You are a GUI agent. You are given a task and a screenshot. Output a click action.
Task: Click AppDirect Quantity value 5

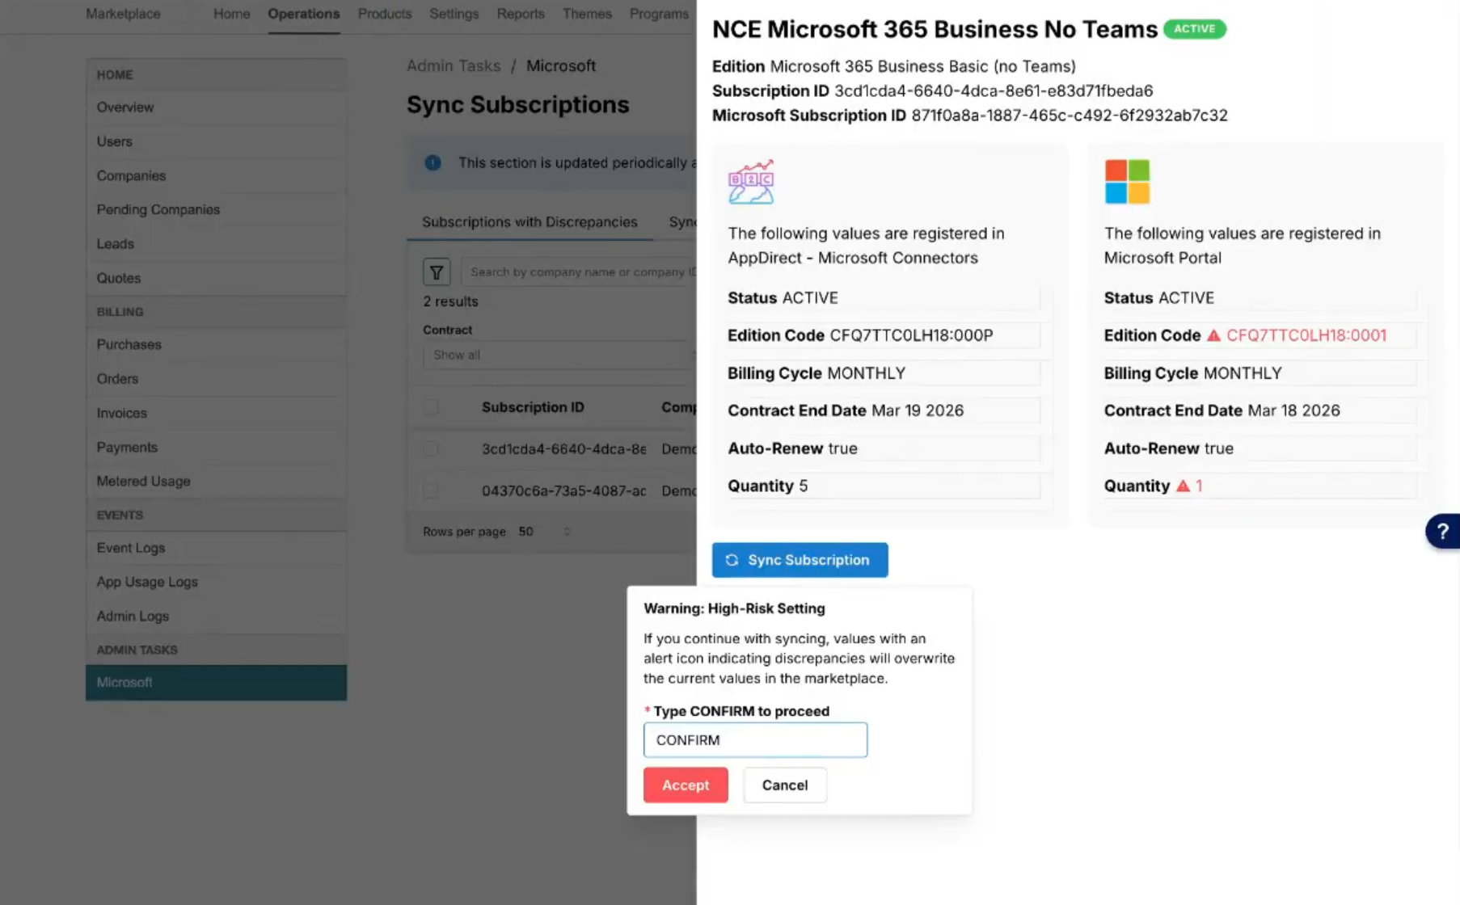[804, 486]
